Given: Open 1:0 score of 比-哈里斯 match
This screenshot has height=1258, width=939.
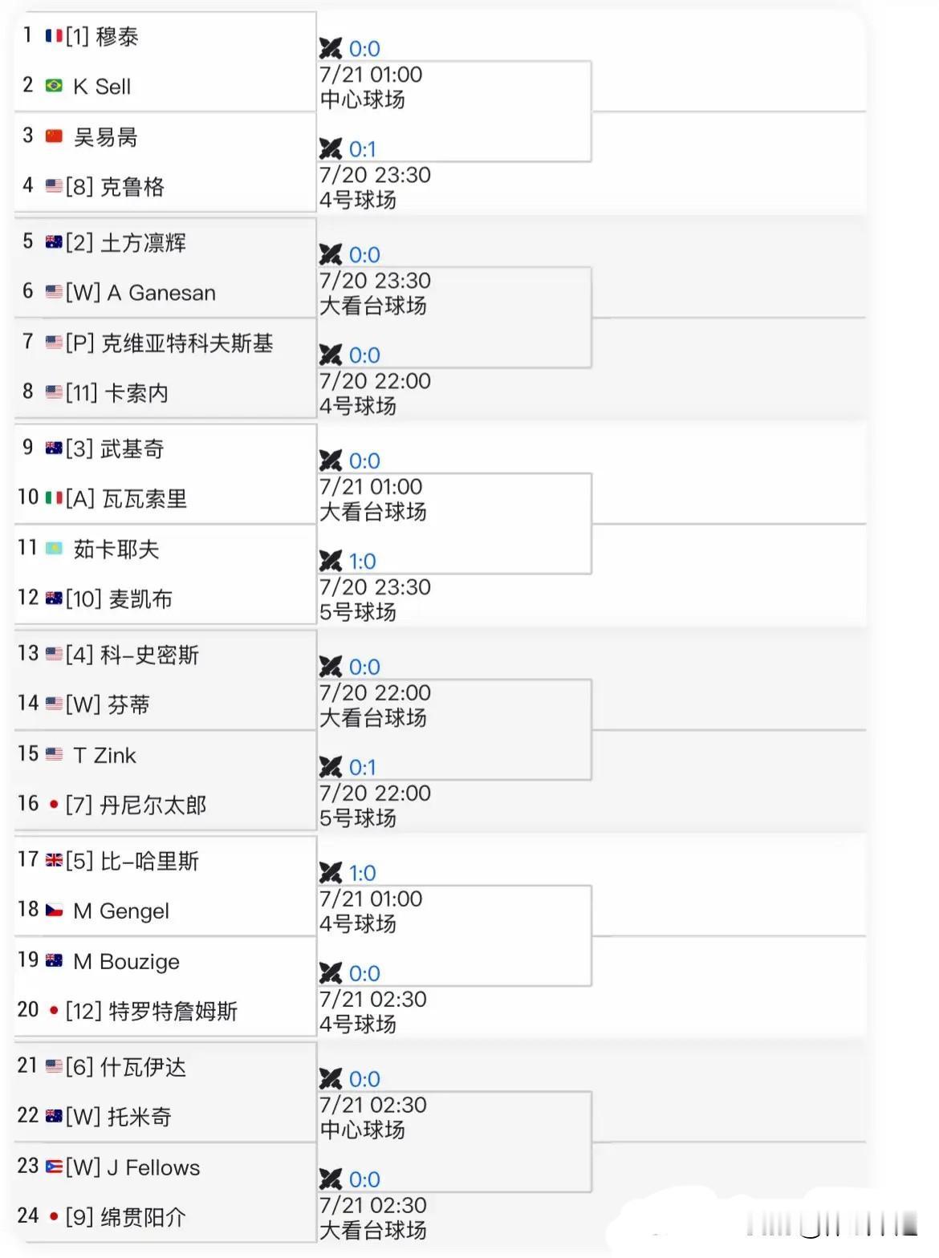Looking at the screenshot, I should coord(363,873).
